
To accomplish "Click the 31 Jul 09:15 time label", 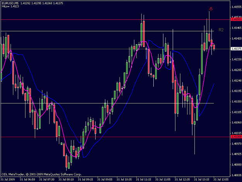I will 85,179.
